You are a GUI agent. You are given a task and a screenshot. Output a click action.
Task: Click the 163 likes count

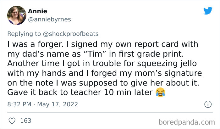point(26,121)
